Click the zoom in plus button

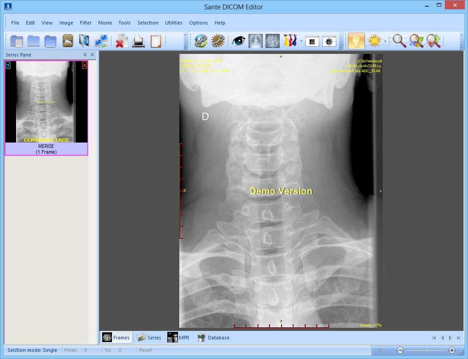pos(452,350)
